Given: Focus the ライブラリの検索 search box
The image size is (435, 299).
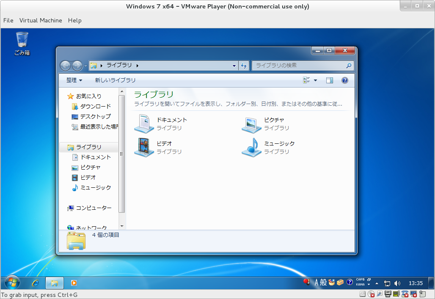Looking at the screenshot, I should point(303,66).
